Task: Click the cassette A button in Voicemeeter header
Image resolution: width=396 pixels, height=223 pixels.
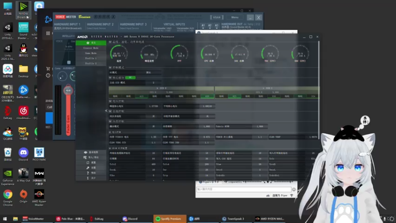Action: [x=113, y=17]
